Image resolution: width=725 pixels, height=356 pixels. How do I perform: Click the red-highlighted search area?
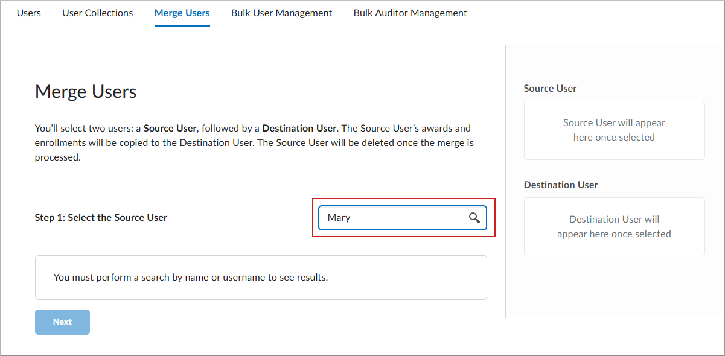[403, 217]
